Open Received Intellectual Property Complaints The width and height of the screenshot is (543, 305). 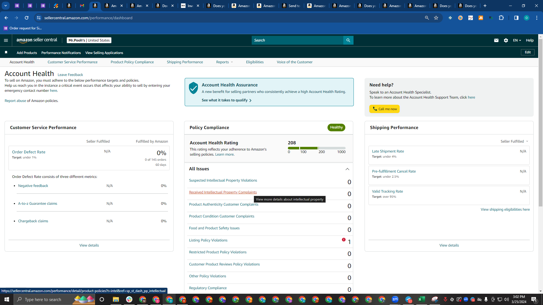coord(223,192)
